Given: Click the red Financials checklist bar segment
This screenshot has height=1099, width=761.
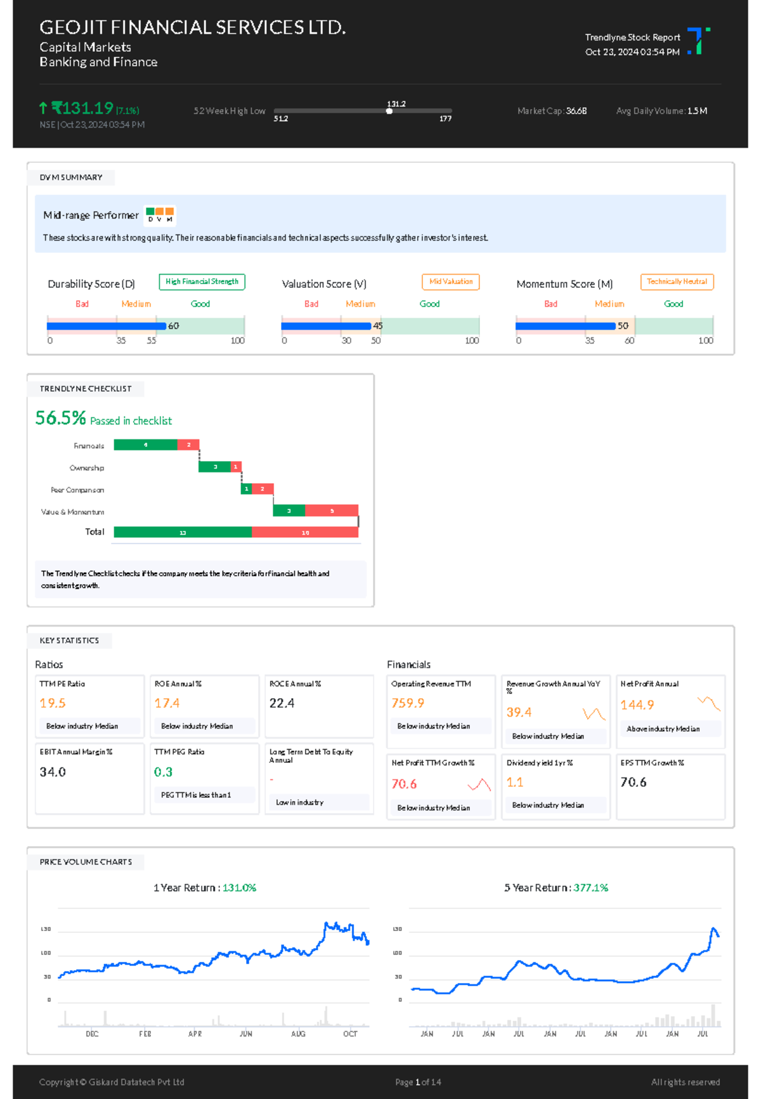Looking at the screenshot, I should (x=188, y=445).
